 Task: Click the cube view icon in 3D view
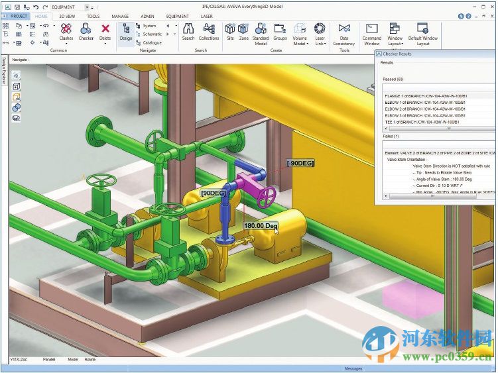[16, 86]
